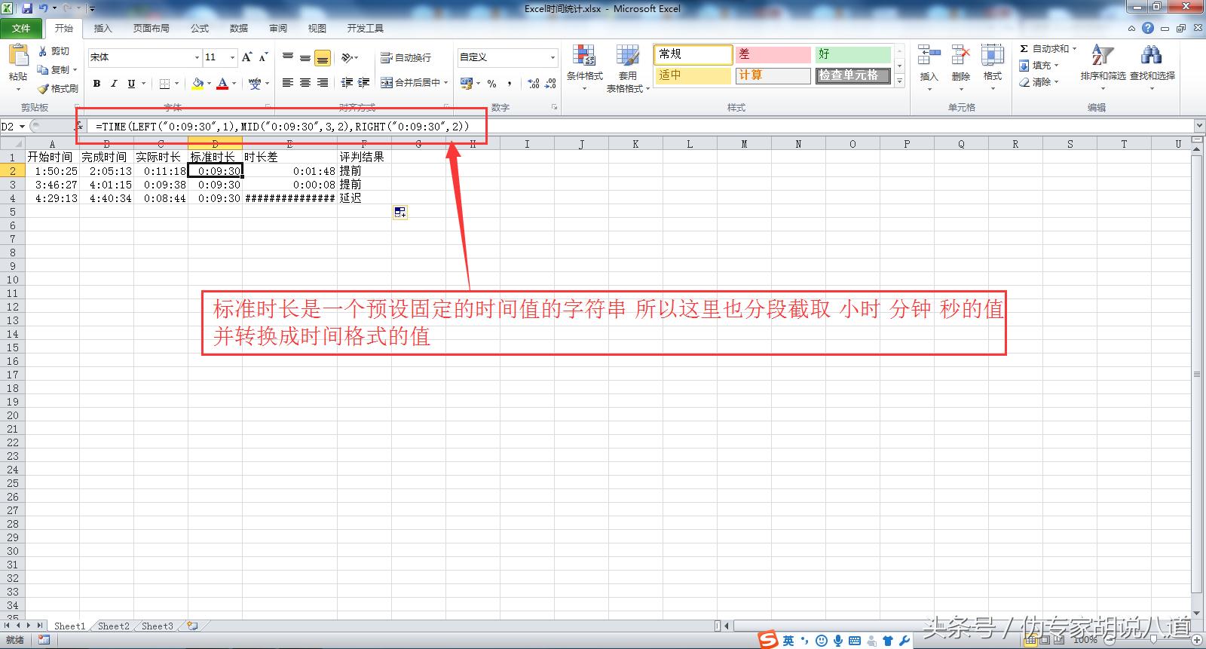This screenshot has height=649, width=1206.
Task: Increase font size with the grow font icon
Action: click(246, 57)
